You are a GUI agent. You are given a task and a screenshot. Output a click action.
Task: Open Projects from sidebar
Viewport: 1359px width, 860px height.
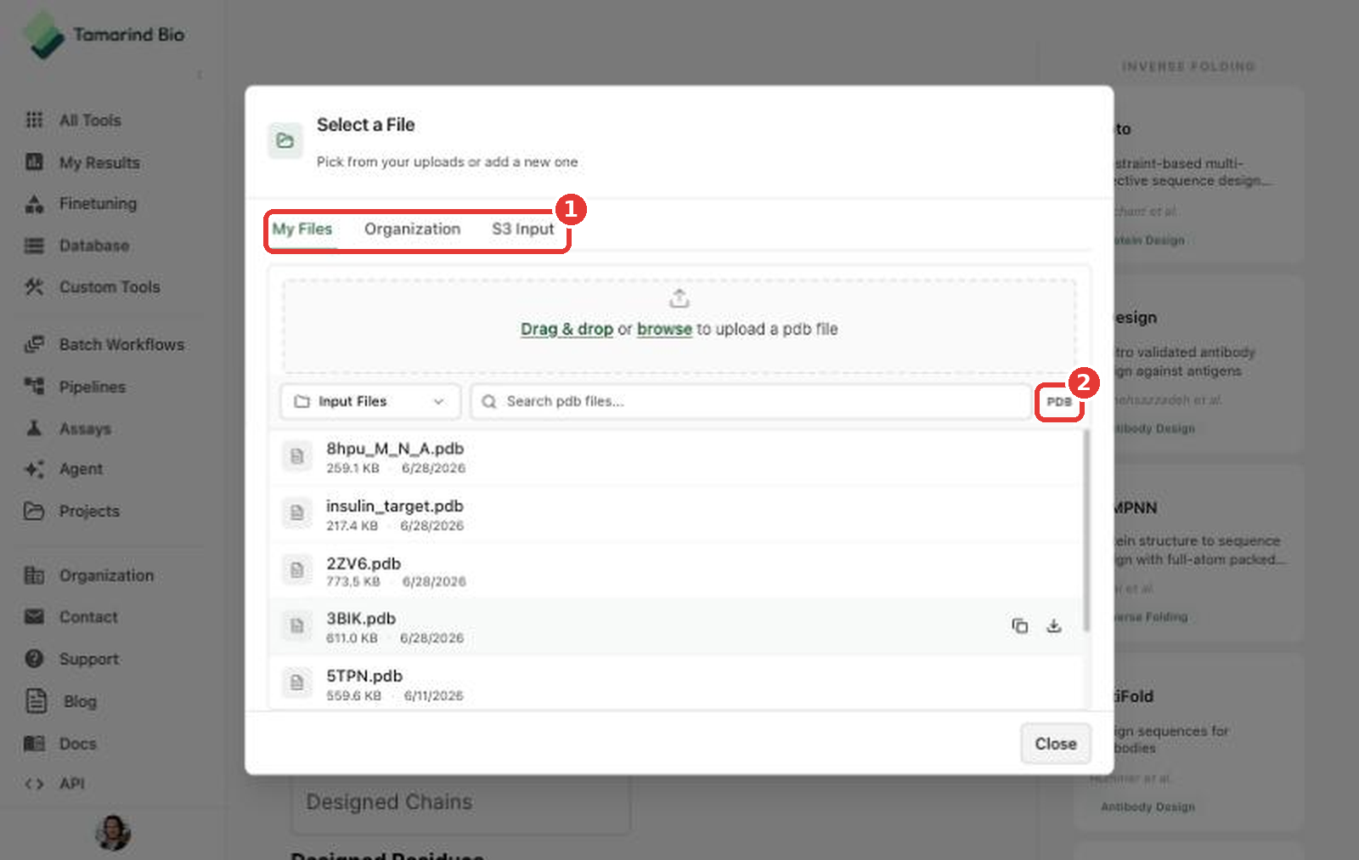(72, 511)
